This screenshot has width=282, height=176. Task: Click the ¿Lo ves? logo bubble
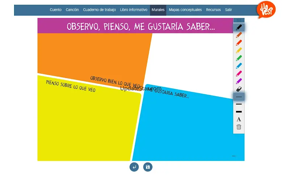266,9
